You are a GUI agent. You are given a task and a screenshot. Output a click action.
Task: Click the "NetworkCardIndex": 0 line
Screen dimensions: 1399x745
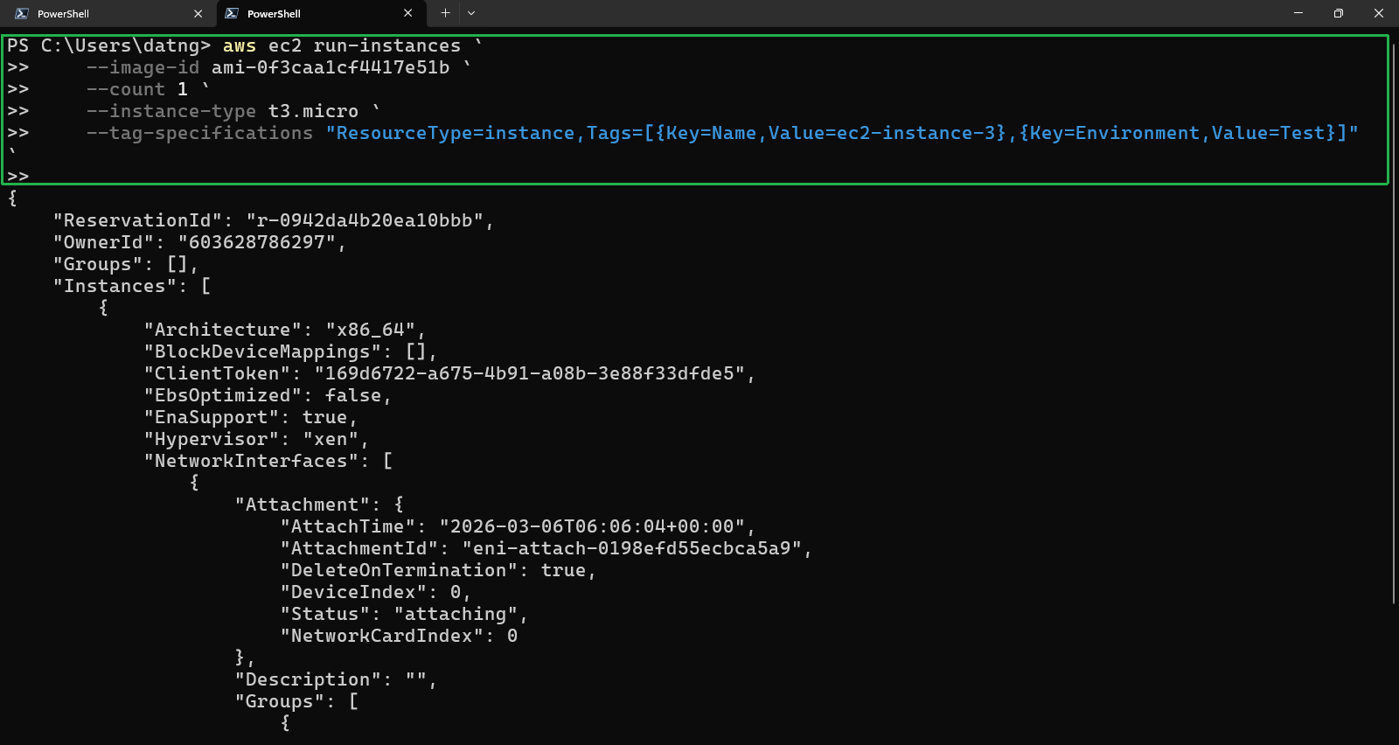[399, 636]
